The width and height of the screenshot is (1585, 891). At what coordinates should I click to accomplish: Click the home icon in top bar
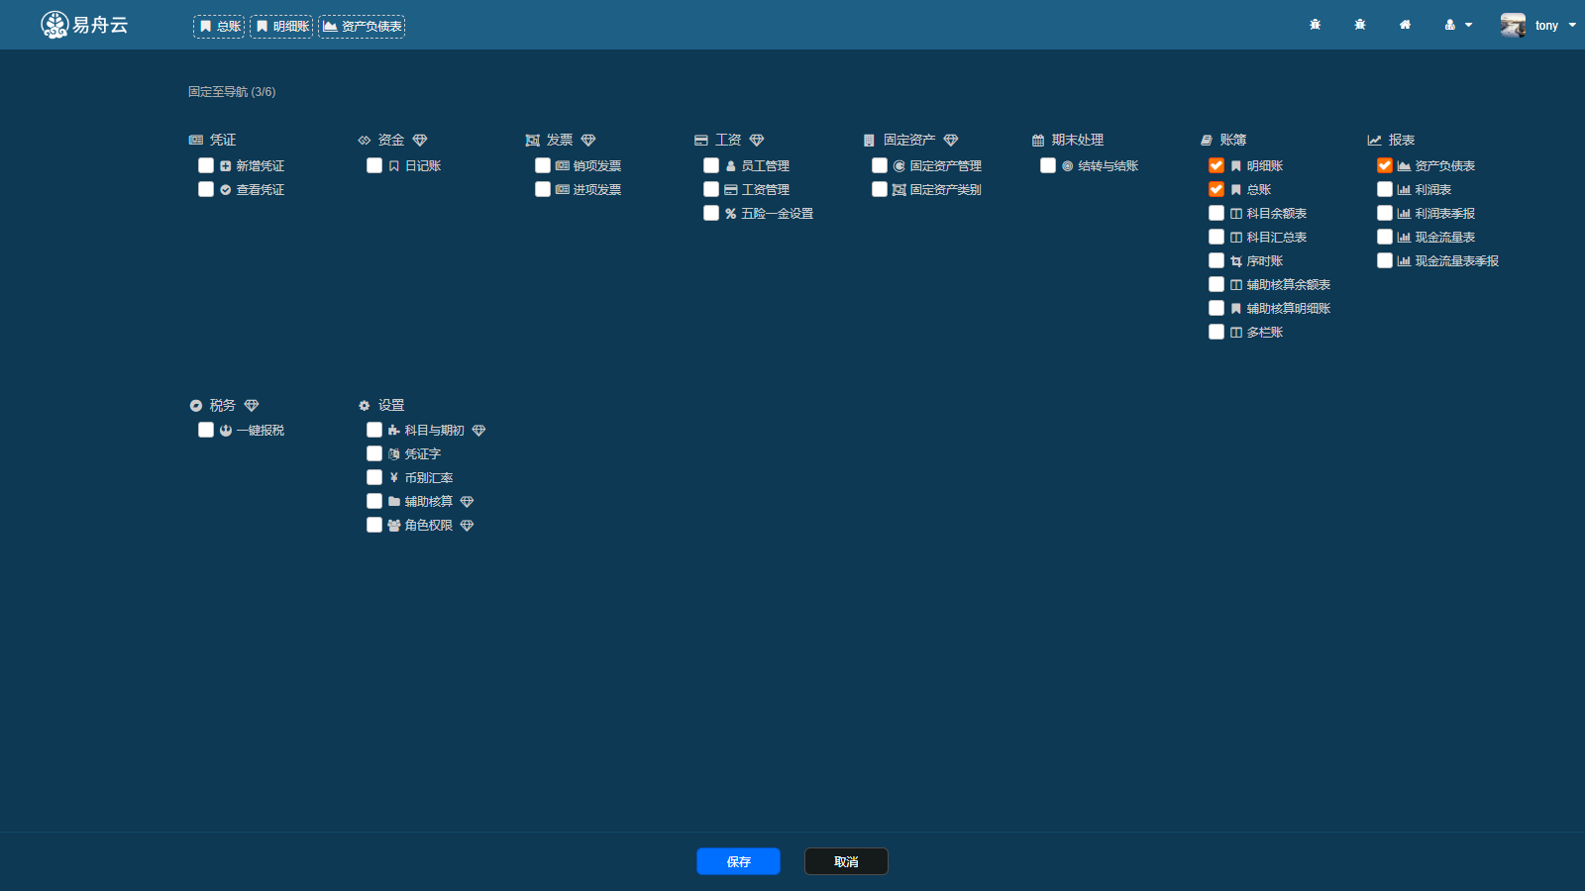1405,25
